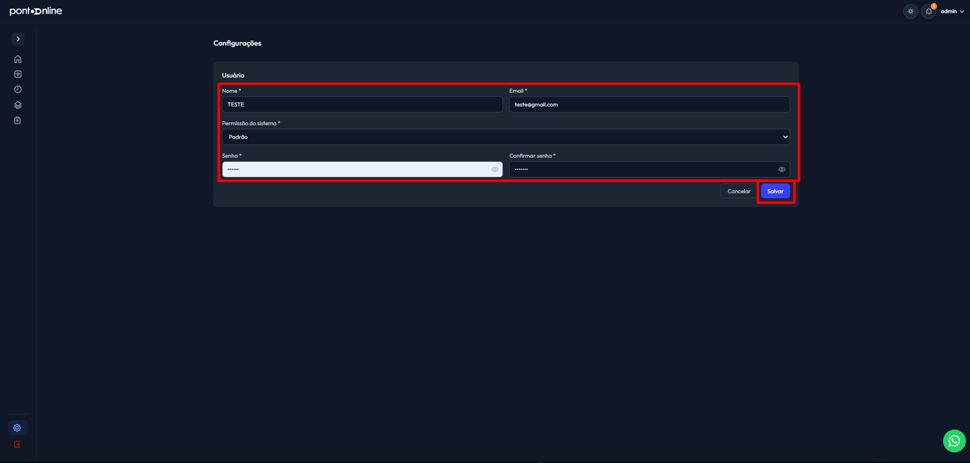Show the Senha password with eye icon
Image resolution: width=970 pixels, height=463 pixels.
point(495,169)
